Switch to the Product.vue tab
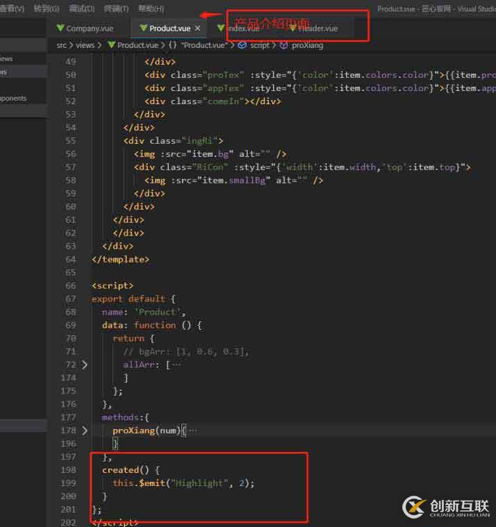496x527 pixels. [170, 28]
